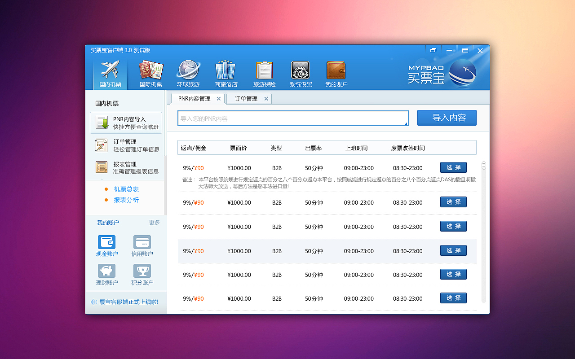Click the 导入内容 button
Viewport: 575px width, 359px height.
447,118
